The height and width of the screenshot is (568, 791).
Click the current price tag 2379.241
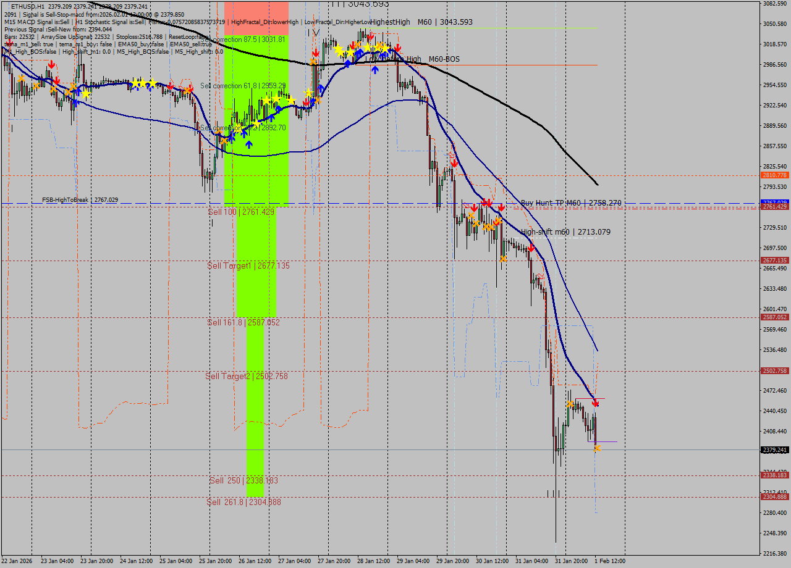tap(775, 450)
